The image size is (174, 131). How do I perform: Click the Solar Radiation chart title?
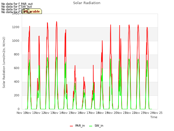(87, 3)
